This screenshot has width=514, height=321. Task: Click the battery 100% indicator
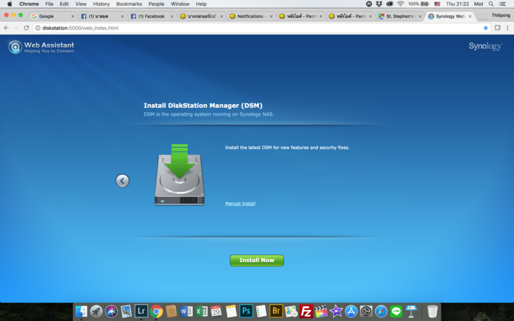click(x=419, y=4)
